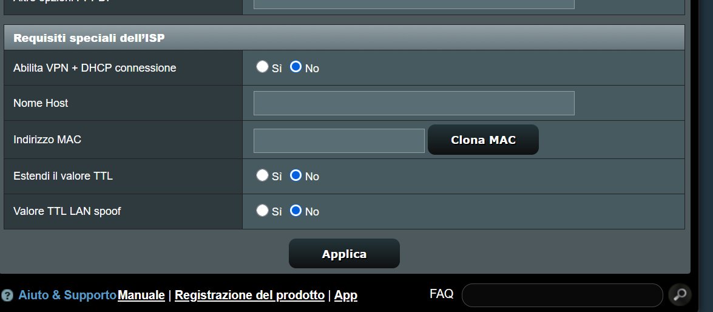713x312 pixels.
Task: Click inside the FAQ search box
Action: click(x=562, y=296)
